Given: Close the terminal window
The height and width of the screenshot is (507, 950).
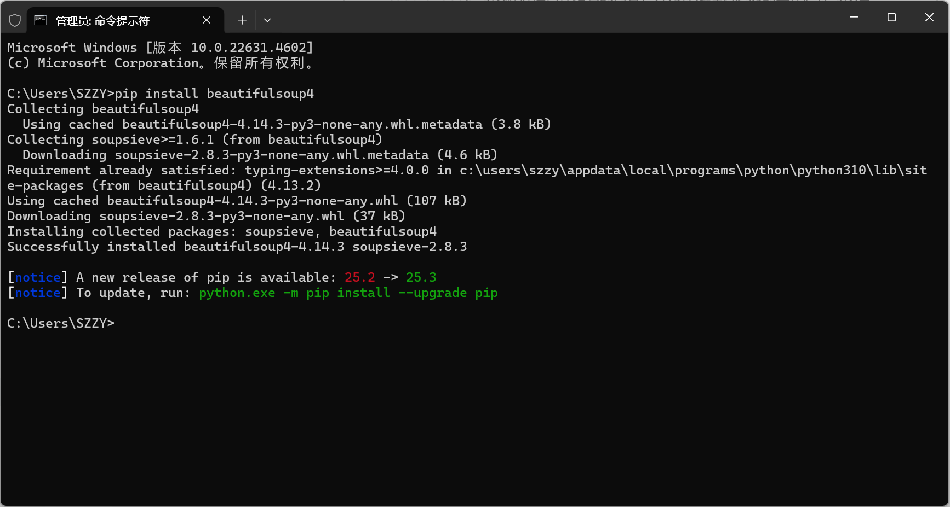Looking at the screenshot, I should [929, 18].
